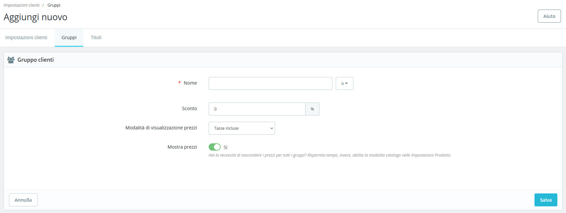Click the Mostra prezzi label
The image size is (566, 213).
(x=182, y=147)
